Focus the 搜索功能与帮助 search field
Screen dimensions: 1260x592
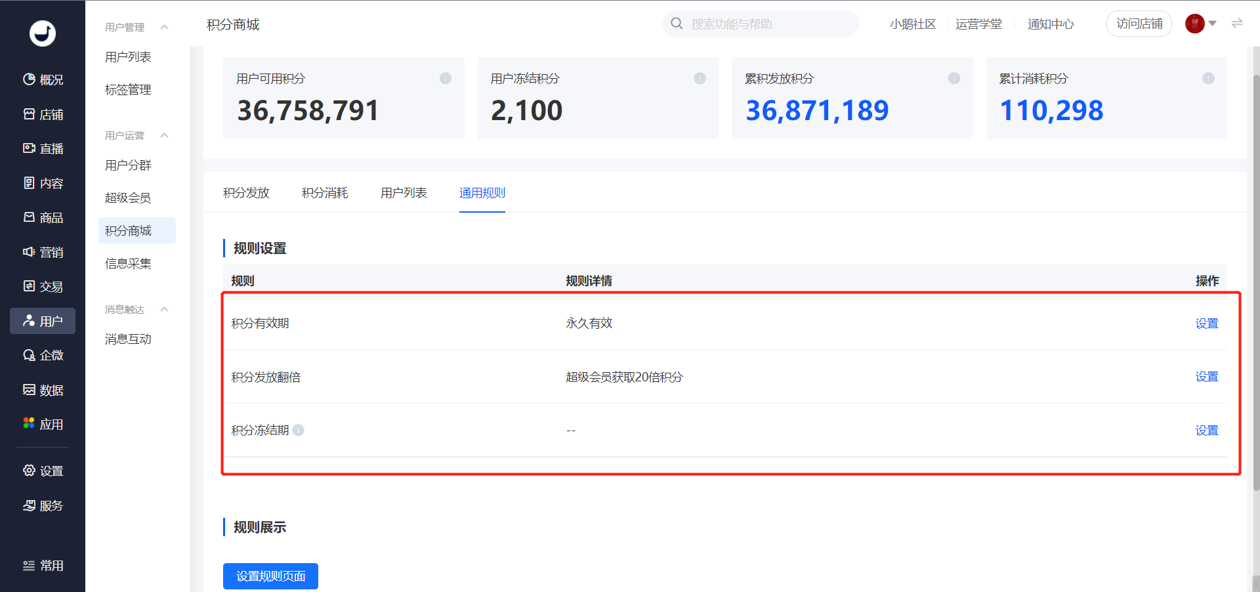tap(760, 24)
